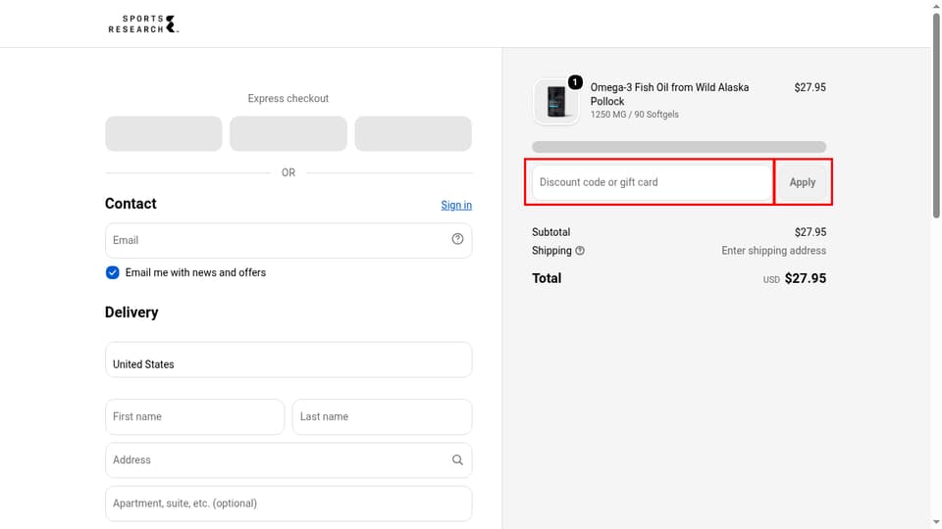The height and width of the screenshot is (529, 942).
Task: Click the Apply discount button
Action: 802,182
